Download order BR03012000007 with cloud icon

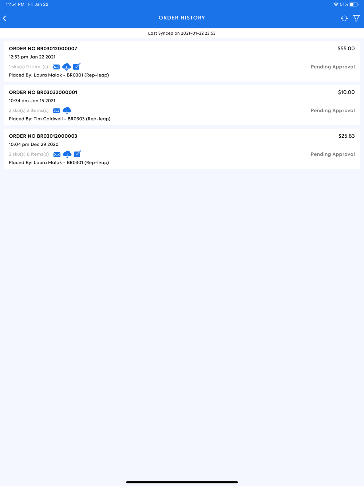point(66,67)
